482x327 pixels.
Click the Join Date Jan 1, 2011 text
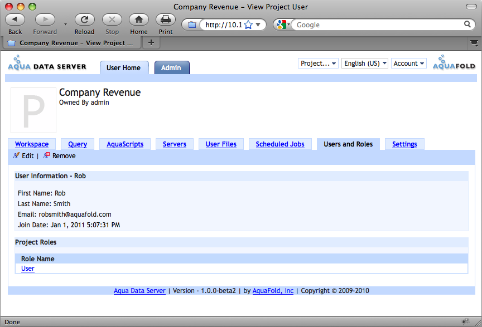(69, 224)
